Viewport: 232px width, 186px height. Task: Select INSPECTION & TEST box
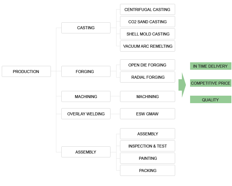(148, 146)
